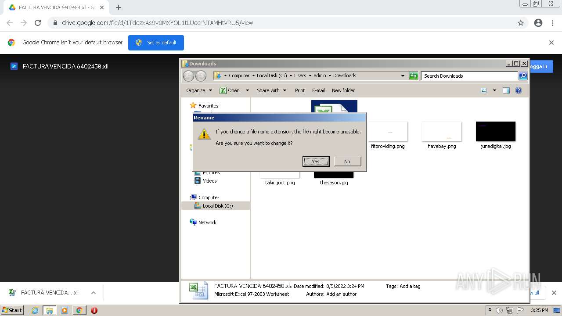Open download options arrow for FACTURA VENCIDA
Screen dimensions: 562x316
[94, 293]
